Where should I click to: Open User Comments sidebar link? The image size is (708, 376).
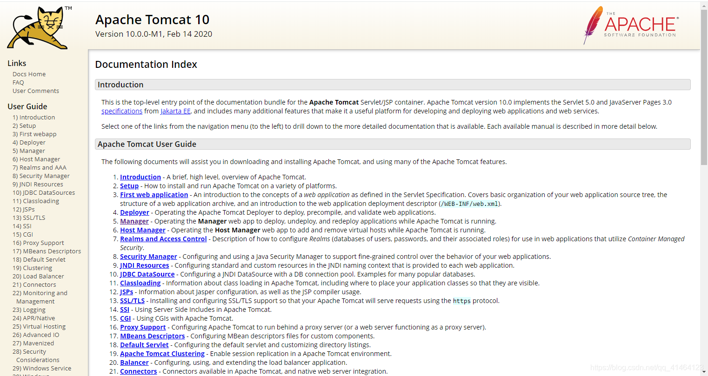36,91
